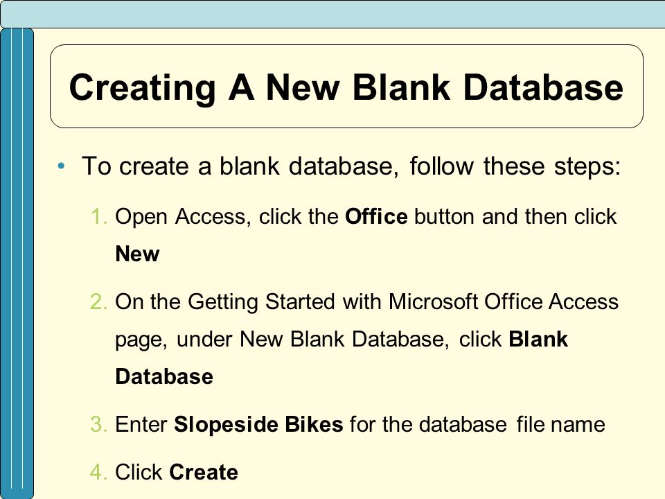The image size is (665, 499).
Task: Click the light blue top banner bar
Action: 332,14
